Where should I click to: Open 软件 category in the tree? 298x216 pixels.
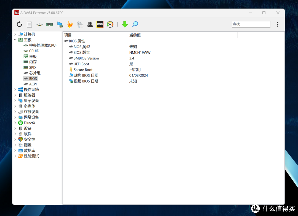(25, 134)
